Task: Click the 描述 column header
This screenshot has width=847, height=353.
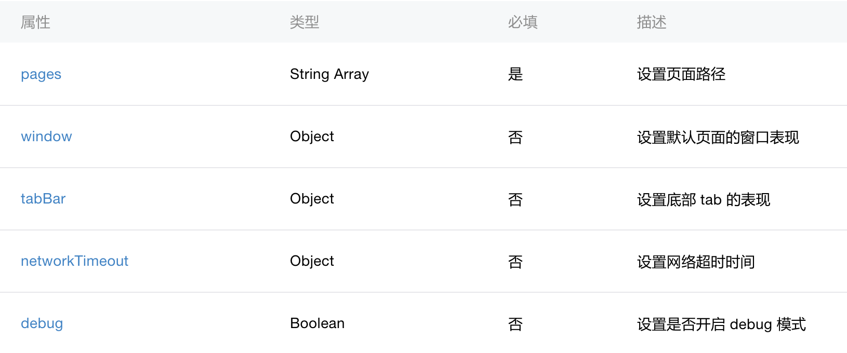Action: [x=652, y=22]
